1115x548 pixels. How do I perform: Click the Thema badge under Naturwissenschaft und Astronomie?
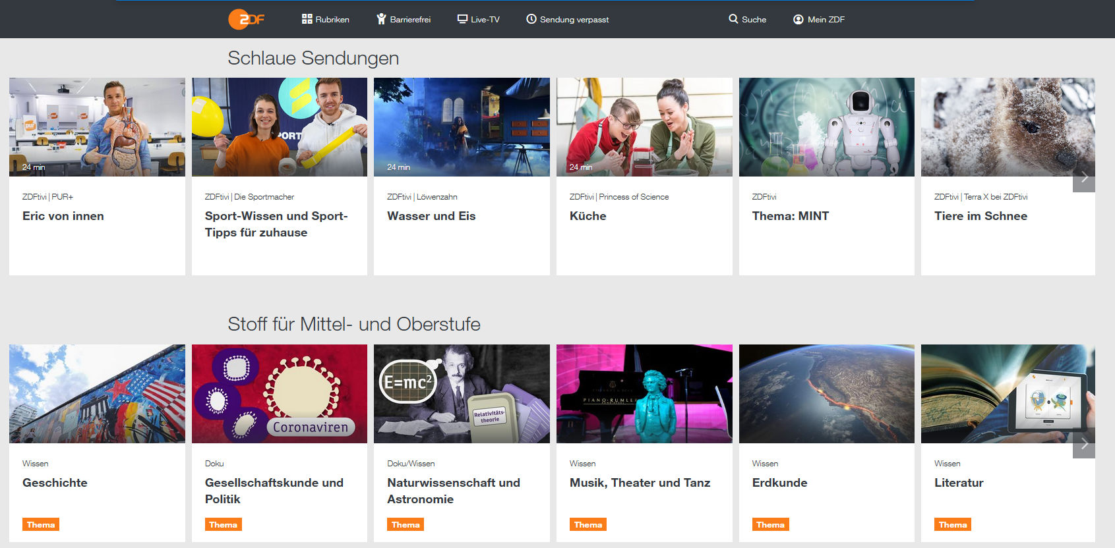406,524
